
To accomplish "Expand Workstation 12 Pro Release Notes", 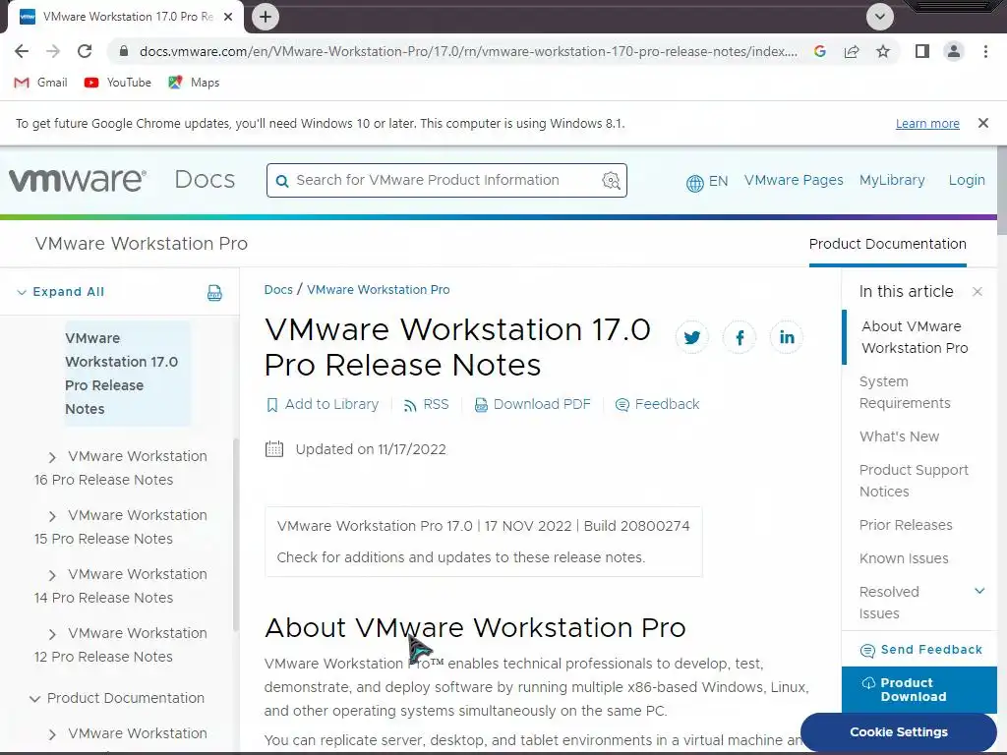I will pos(52,634).
